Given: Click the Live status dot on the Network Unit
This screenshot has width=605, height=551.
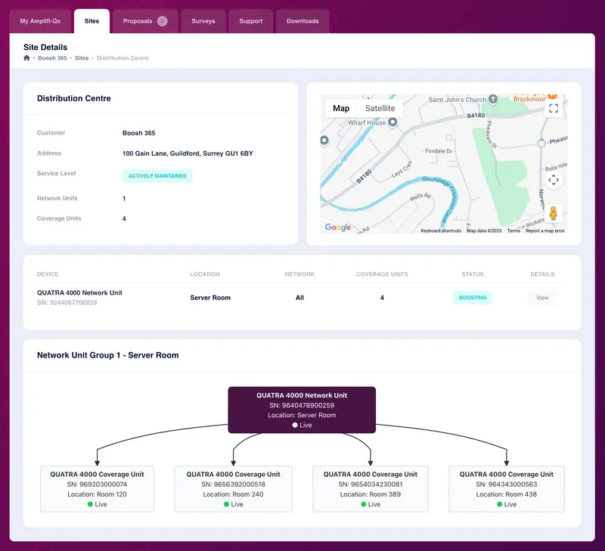Looking at the screenshot, I should (x=294, y=425).
